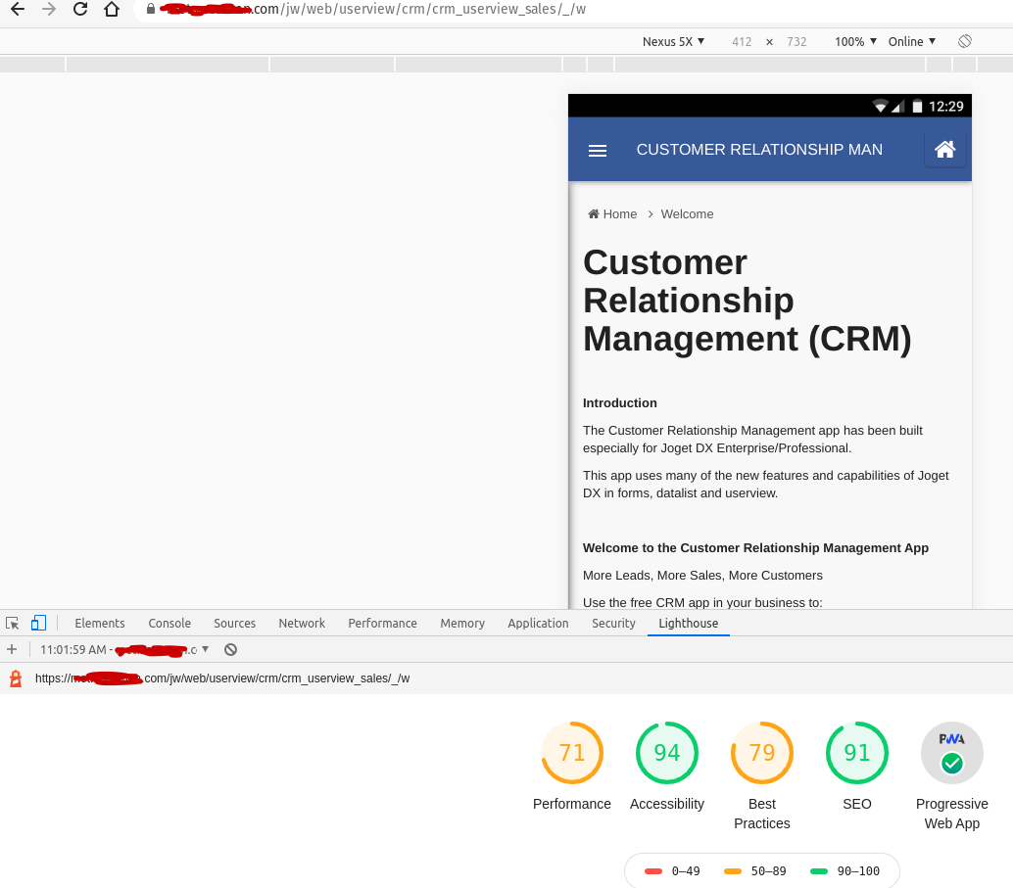
Task: Click the Introduction heading text
Action: pyautogui.click(x=619, y=403)
